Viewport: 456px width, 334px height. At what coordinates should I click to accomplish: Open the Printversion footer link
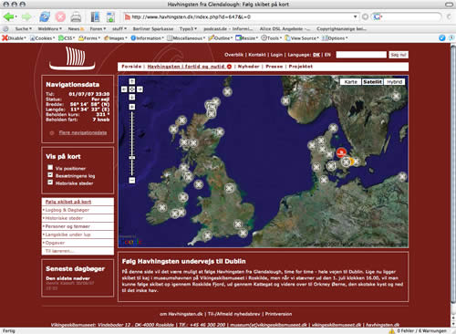278,314
